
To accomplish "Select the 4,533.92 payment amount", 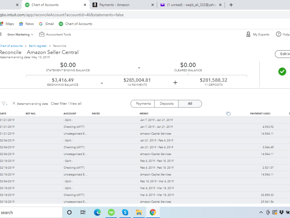I will (x=268, y=127).
